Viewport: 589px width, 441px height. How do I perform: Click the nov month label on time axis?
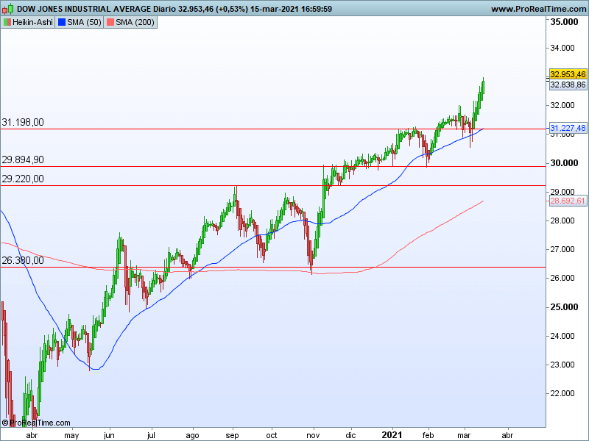coord(313,435)
